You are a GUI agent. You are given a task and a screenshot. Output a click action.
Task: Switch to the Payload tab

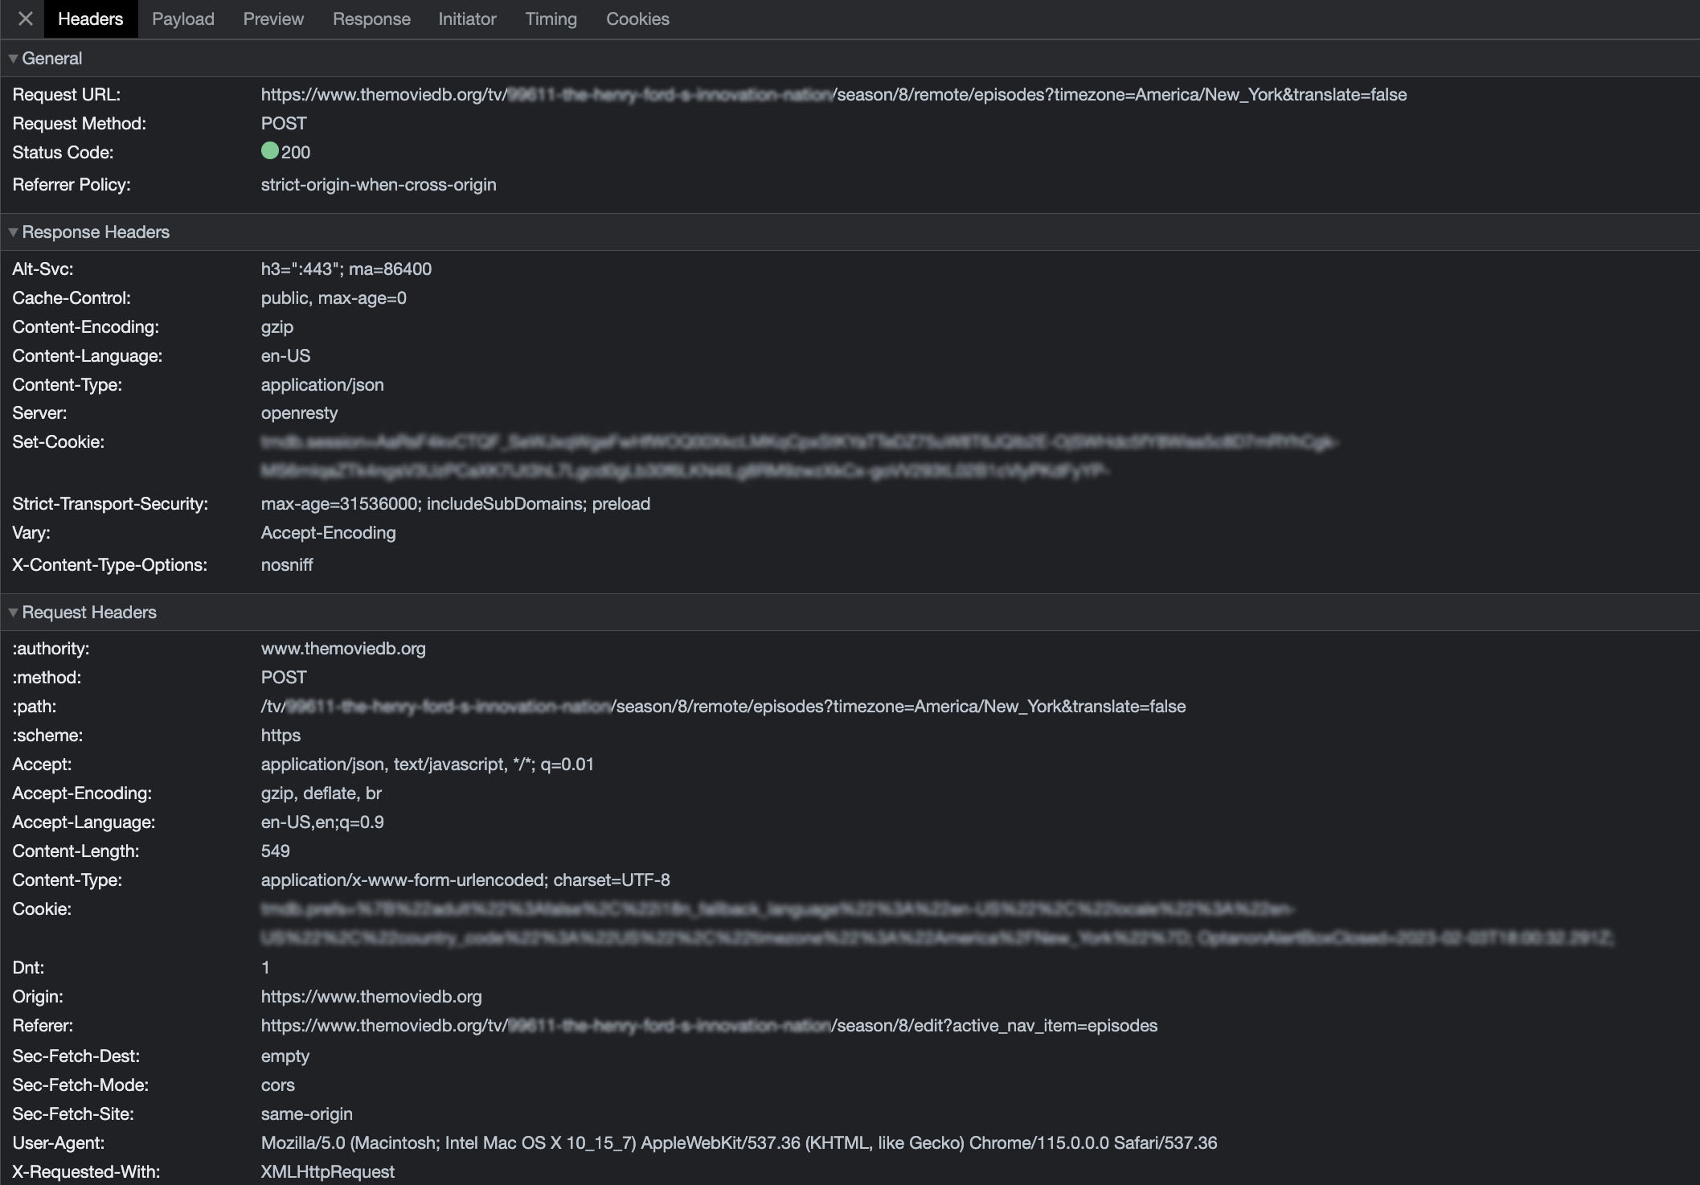182,18
